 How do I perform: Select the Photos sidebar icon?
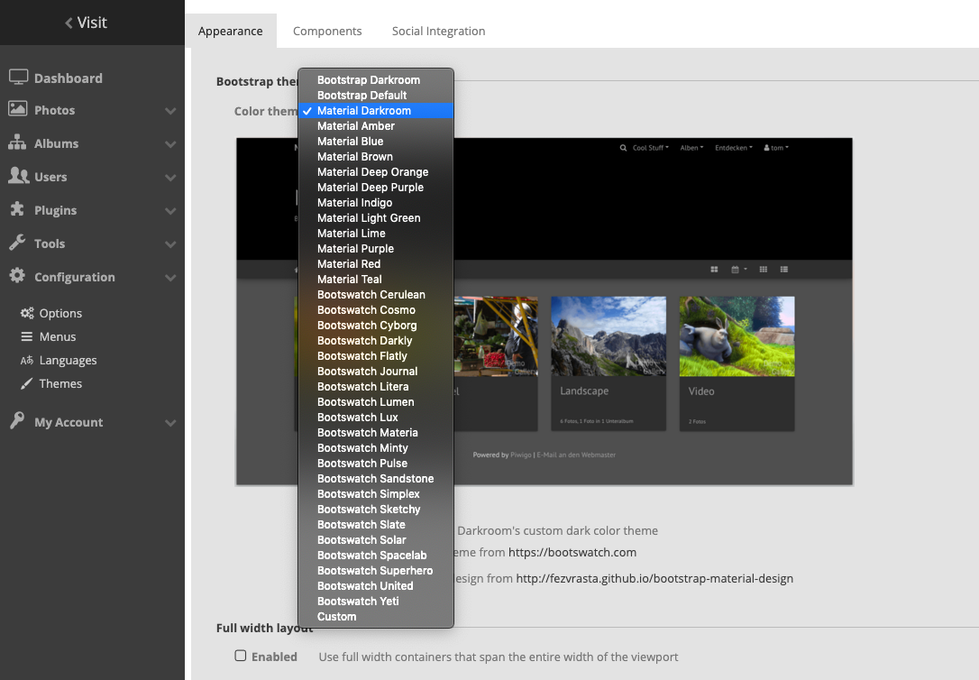[19, 110]
